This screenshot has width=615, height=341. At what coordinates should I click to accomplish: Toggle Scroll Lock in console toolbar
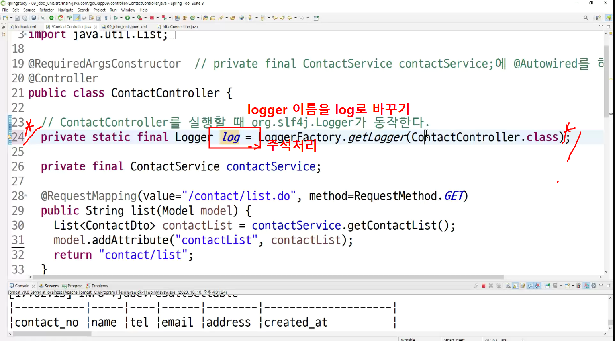(x=515, y=286)
